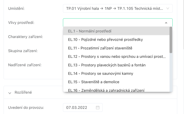The height and width of the screenshot is (114, 184).
Task: Pick EL.16 - Zemědělská a zahradnická zařízení
Action: (x=106, y=90)
